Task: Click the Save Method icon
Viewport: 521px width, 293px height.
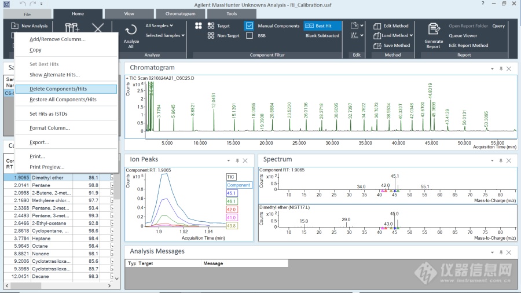Action: (x=377, y=46)
